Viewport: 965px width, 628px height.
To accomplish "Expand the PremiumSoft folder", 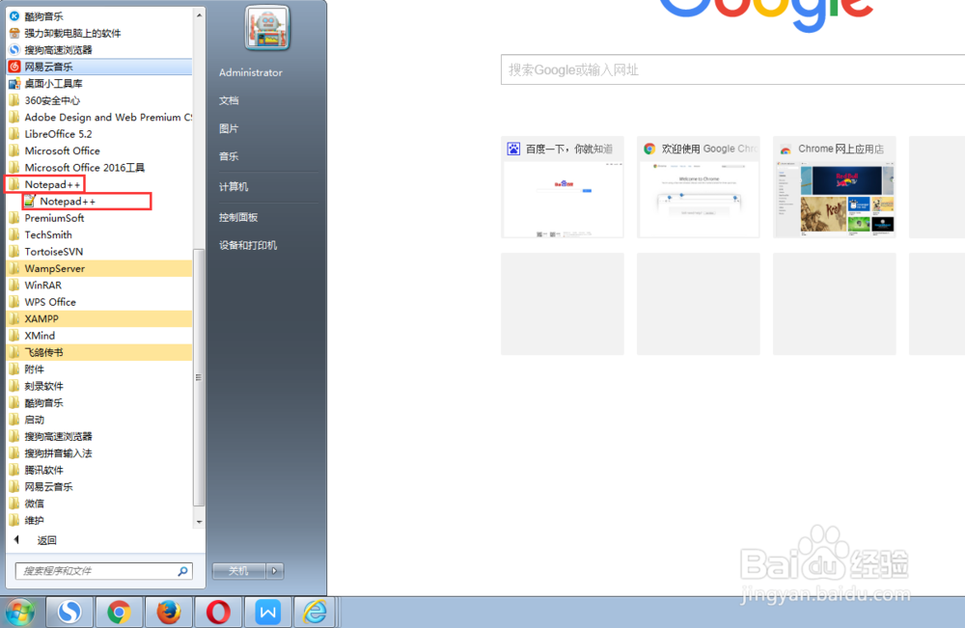I will (x=98, y=218).
